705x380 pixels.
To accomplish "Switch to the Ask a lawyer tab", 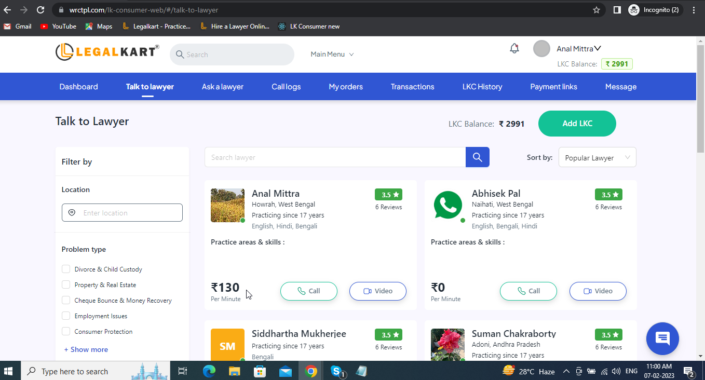I will tap(222, 87).
